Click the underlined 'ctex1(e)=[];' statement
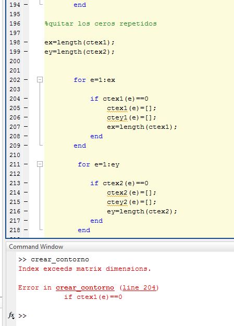234x326 pixels. [x=131, y=108]
